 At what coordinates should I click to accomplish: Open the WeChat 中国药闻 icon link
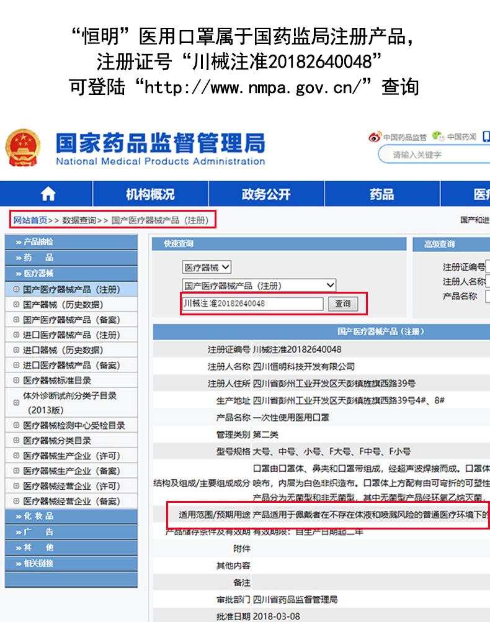click(454, 137)
